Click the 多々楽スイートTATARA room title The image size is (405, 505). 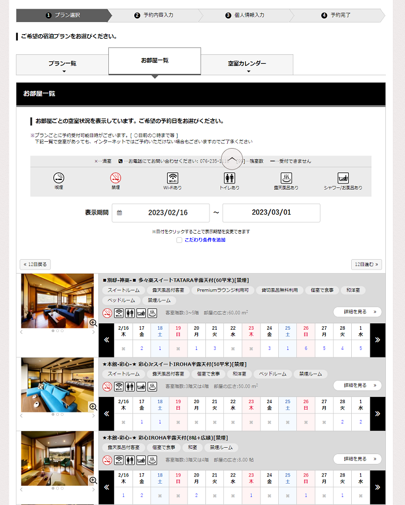176,280
